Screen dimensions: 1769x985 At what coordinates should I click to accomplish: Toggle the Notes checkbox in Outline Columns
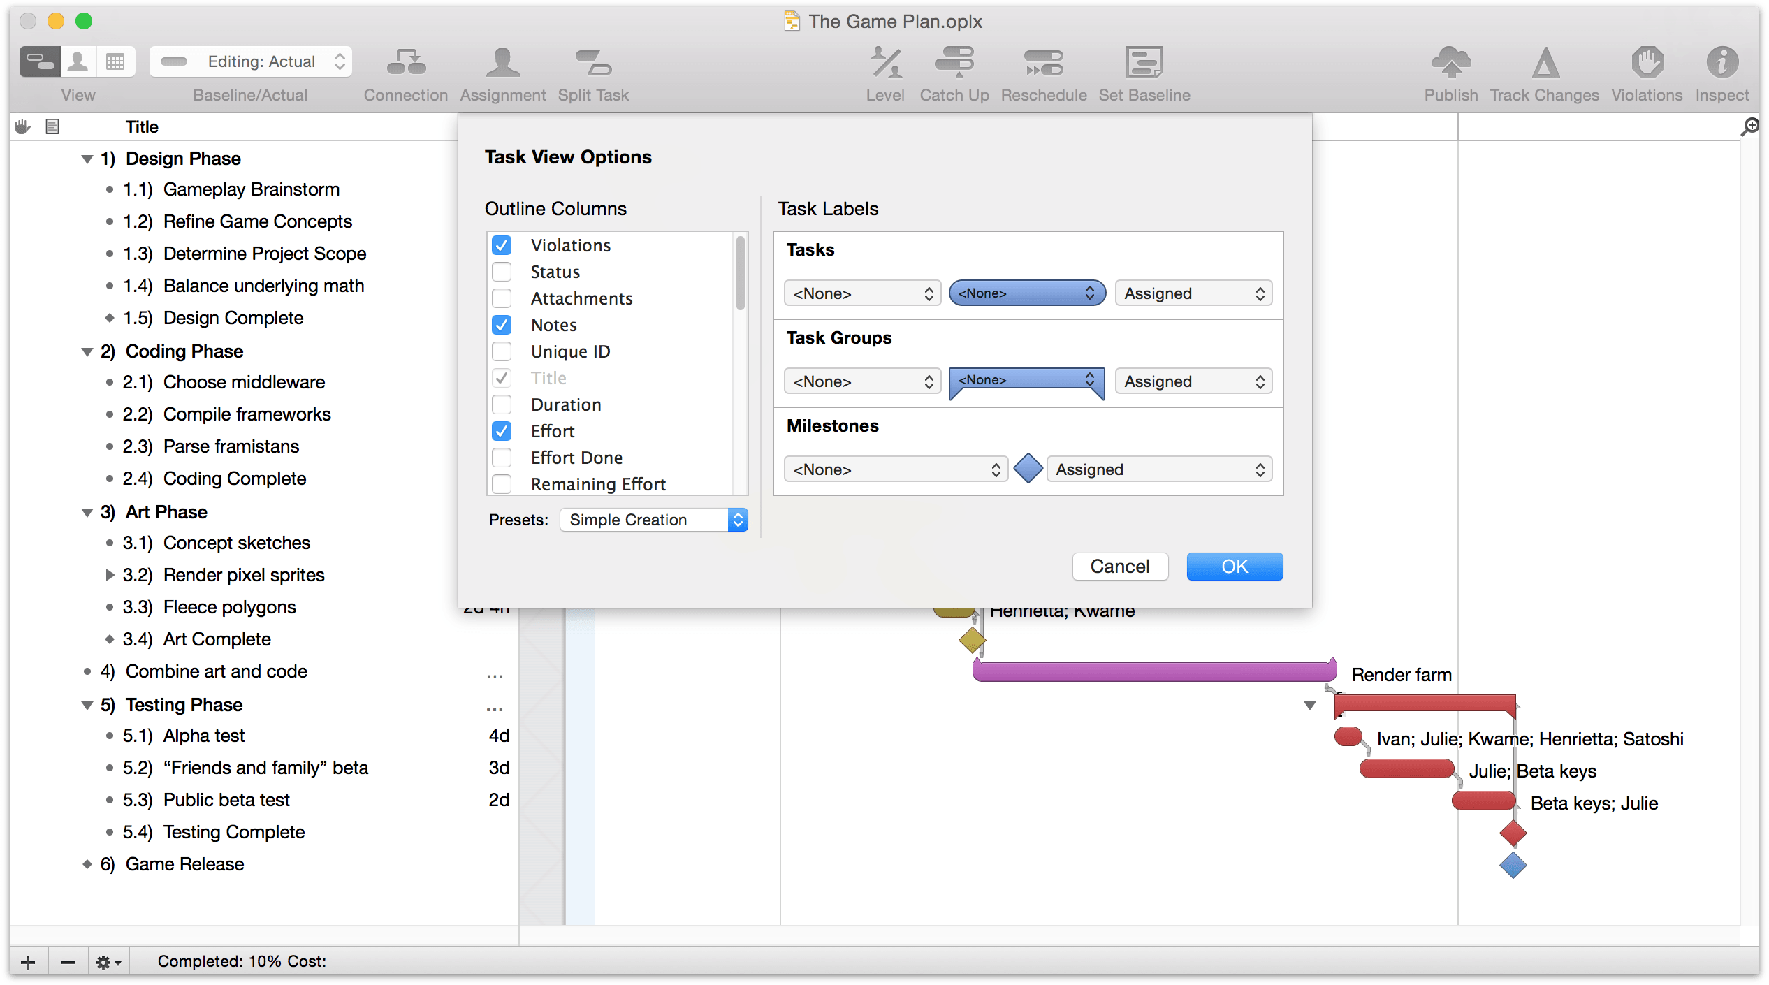tap(503, 324)
